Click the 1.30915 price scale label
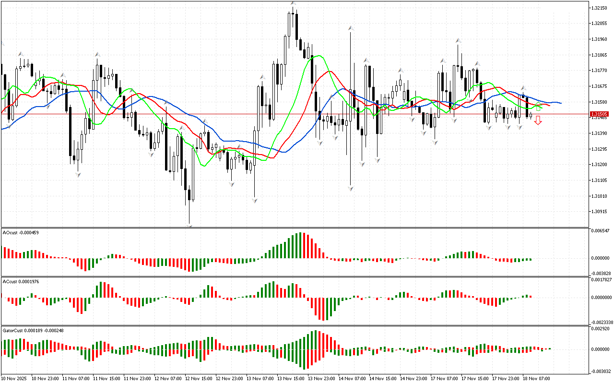The image size is (614, 384). (600, 212)
